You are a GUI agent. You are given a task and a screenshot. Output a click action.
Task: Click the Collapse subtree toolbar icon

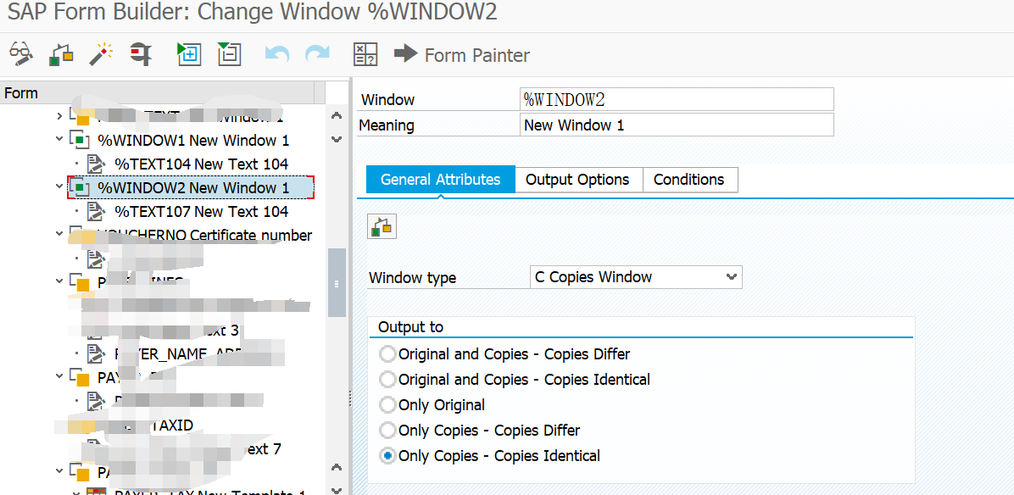[x=230, y=54]
